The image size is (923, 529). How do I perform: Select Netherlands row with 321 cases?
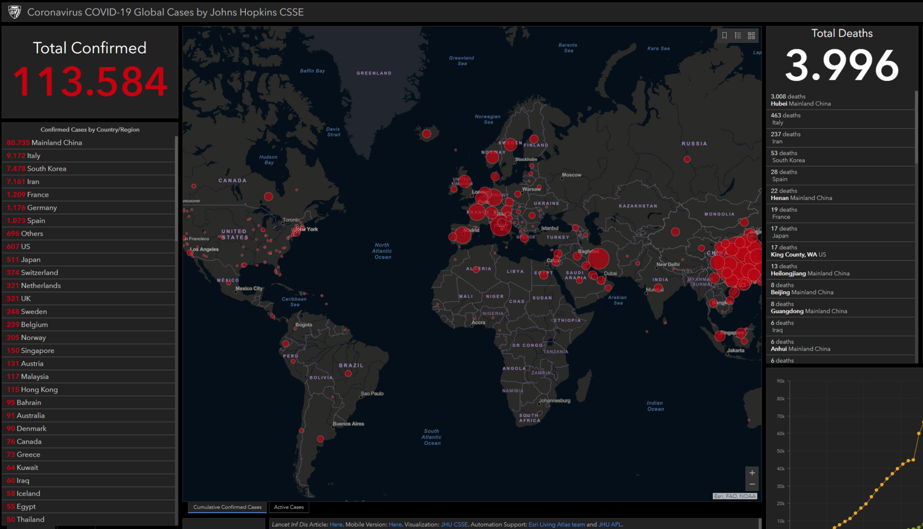pyautogui.click(x=88, y=286)
